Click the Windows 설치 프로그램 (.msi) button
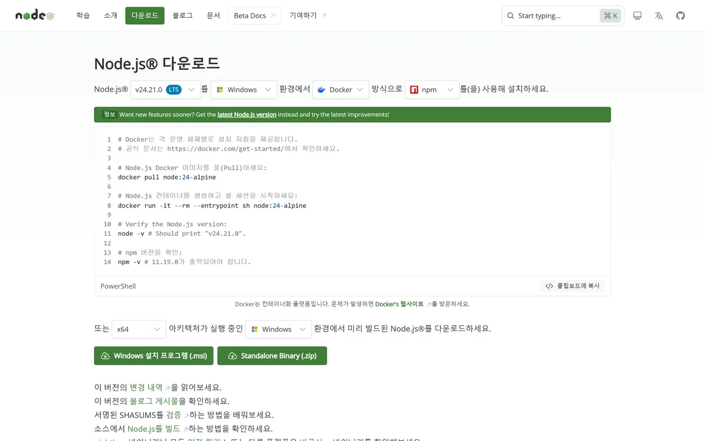The height and width of the screenshot is (441, 705). pyautogui.click(x=153, y=356)
